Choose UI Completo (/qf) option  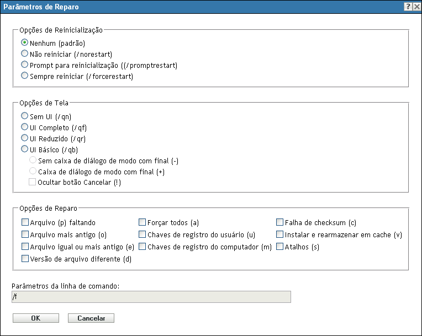pyautogui.click(x=24, y=127)
